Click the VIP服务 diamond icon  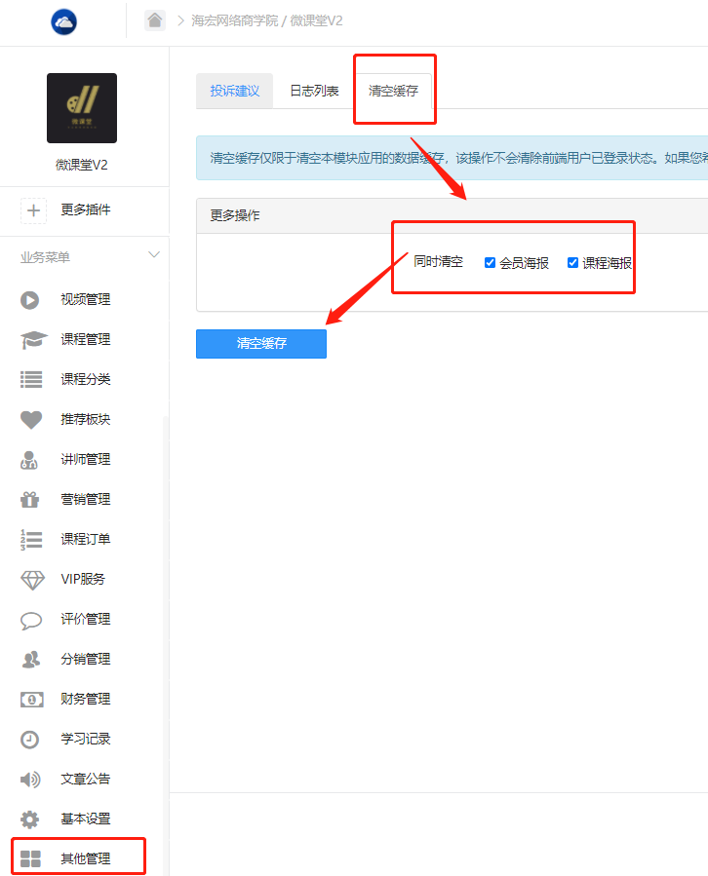[32, 580]
